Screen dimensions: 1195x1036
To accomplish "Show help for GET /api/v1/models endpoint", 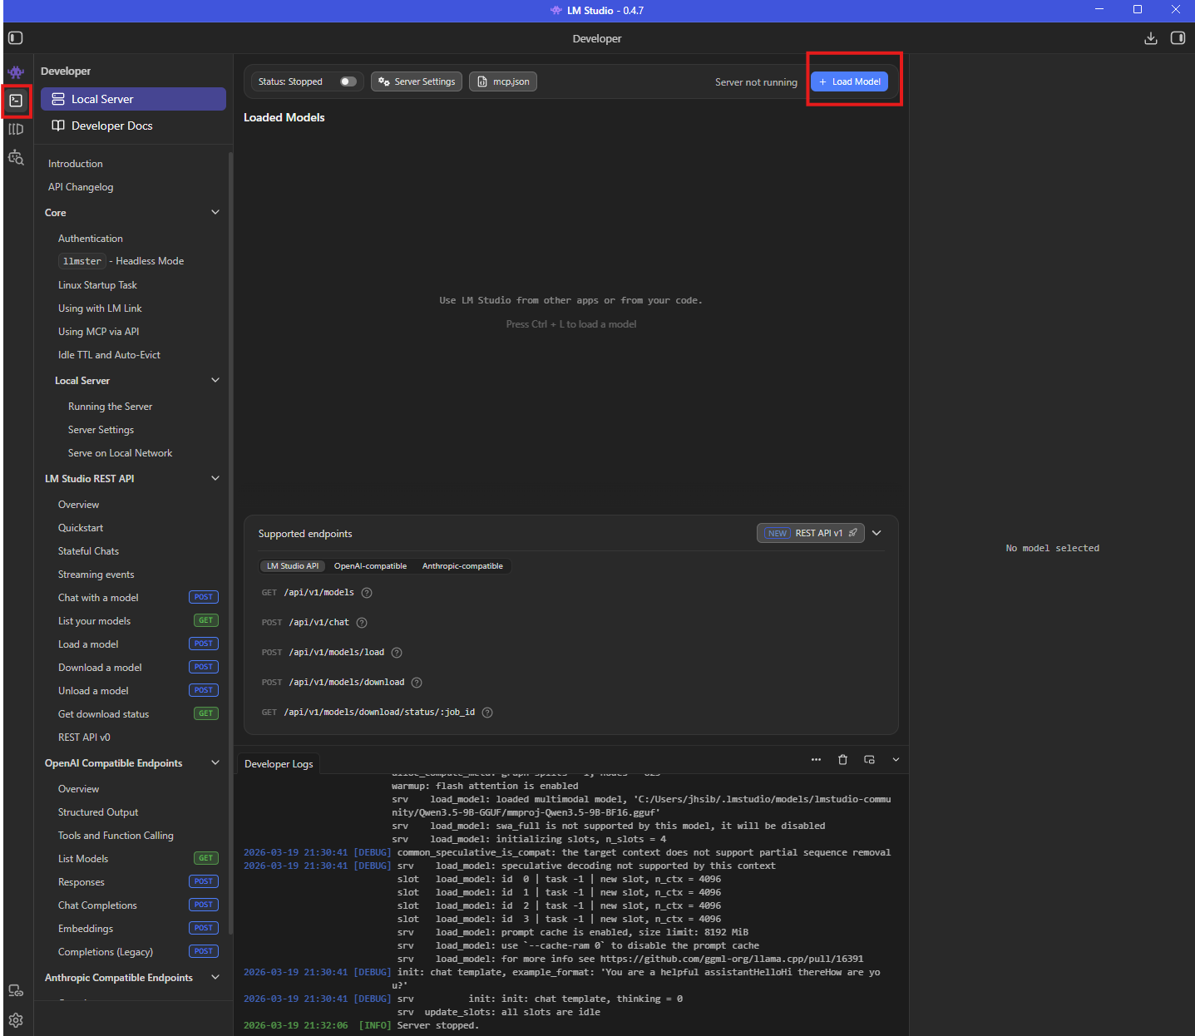I will 367,593.
